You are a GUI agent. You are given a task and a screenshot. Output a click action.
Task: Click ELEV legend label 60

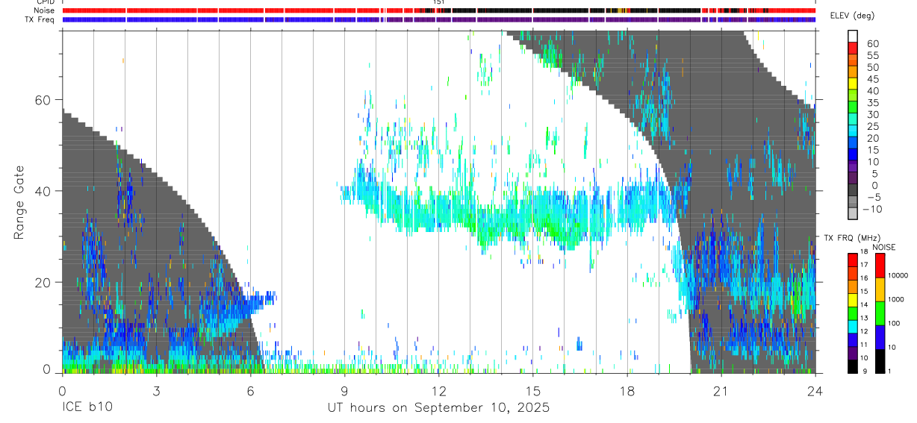click(872, 43)
